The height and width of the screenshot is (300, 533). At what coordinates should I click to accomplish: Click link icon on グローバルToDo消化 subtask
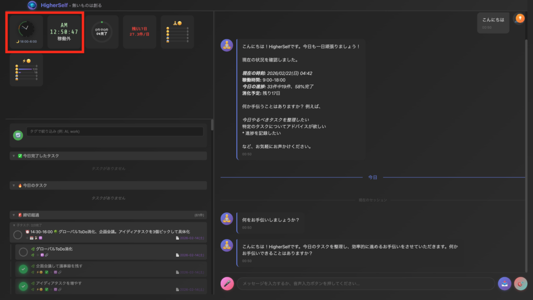[47, 255]
